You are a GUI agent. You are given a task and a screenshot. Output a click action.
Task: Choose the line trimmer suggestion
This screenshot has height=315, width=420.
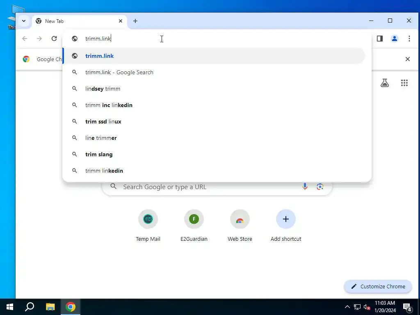[214, 138]
